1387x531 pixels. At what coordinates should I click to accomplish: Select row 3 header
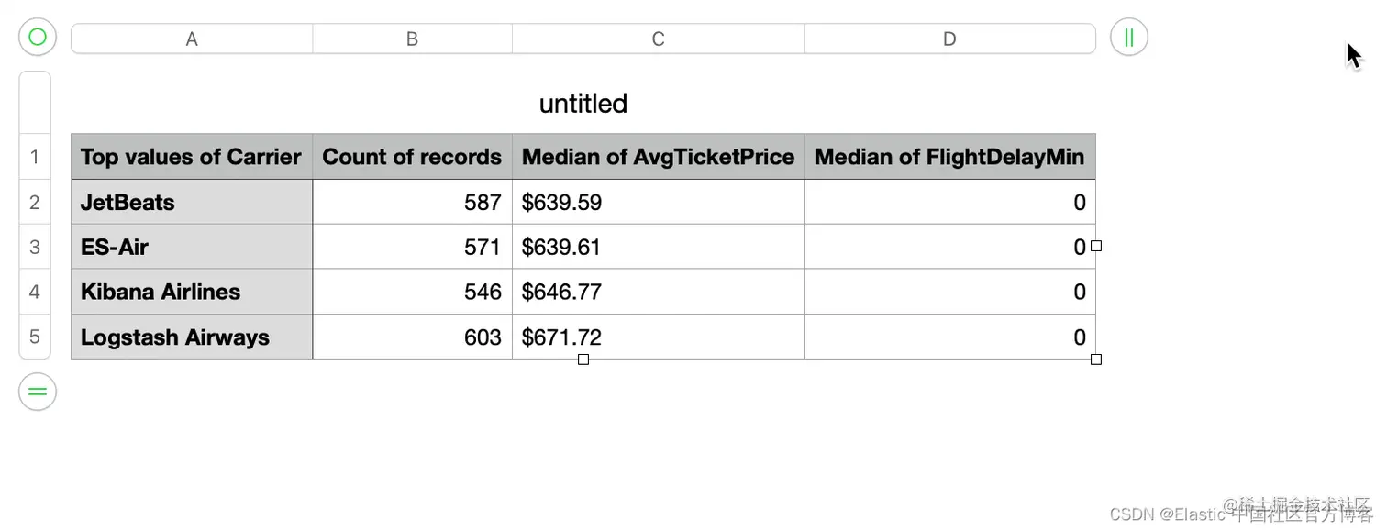tap(35, 247)
